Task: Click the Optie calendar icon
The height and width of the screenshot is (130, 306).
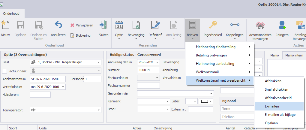Action: [119, 25]
